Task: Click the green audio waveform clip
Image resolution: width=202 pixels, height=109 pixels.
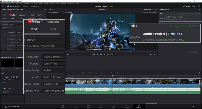Action: point(133,91)
